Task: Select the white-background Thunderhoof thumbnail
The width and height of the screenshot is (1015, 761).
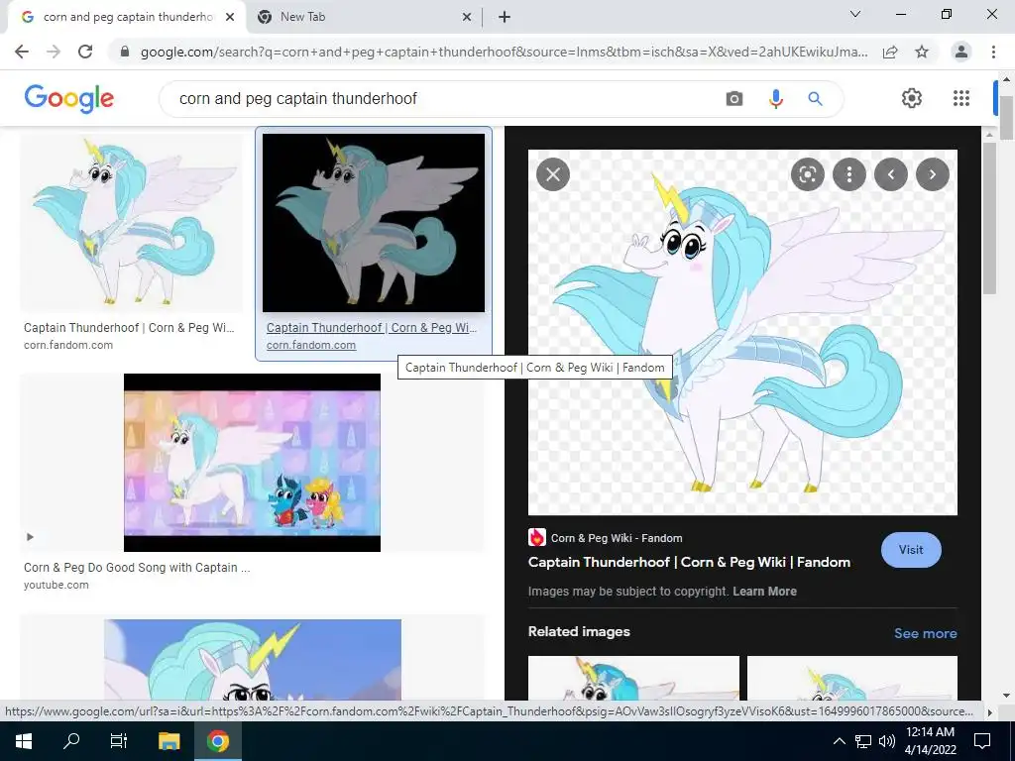Action: pyautogui.click(x=131, y=223)
